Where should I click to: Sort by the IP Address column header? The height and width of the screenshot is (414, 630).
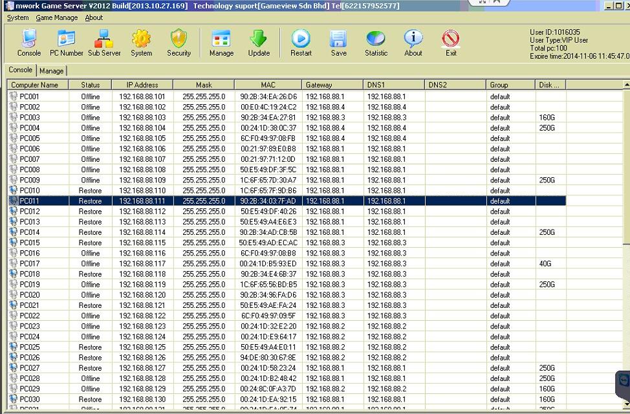[142, 84]
